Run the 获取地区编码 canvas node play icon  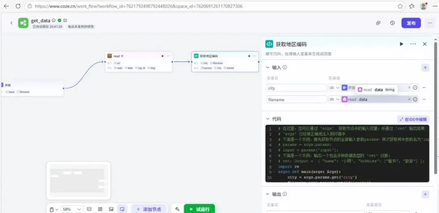249,56
